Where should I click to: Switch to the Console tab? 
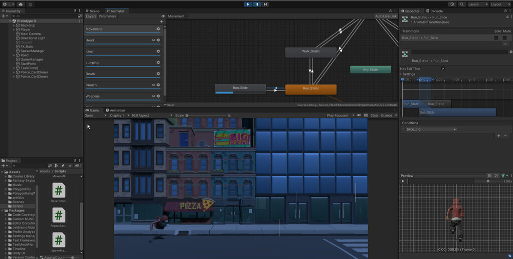[x=434, y=11]
